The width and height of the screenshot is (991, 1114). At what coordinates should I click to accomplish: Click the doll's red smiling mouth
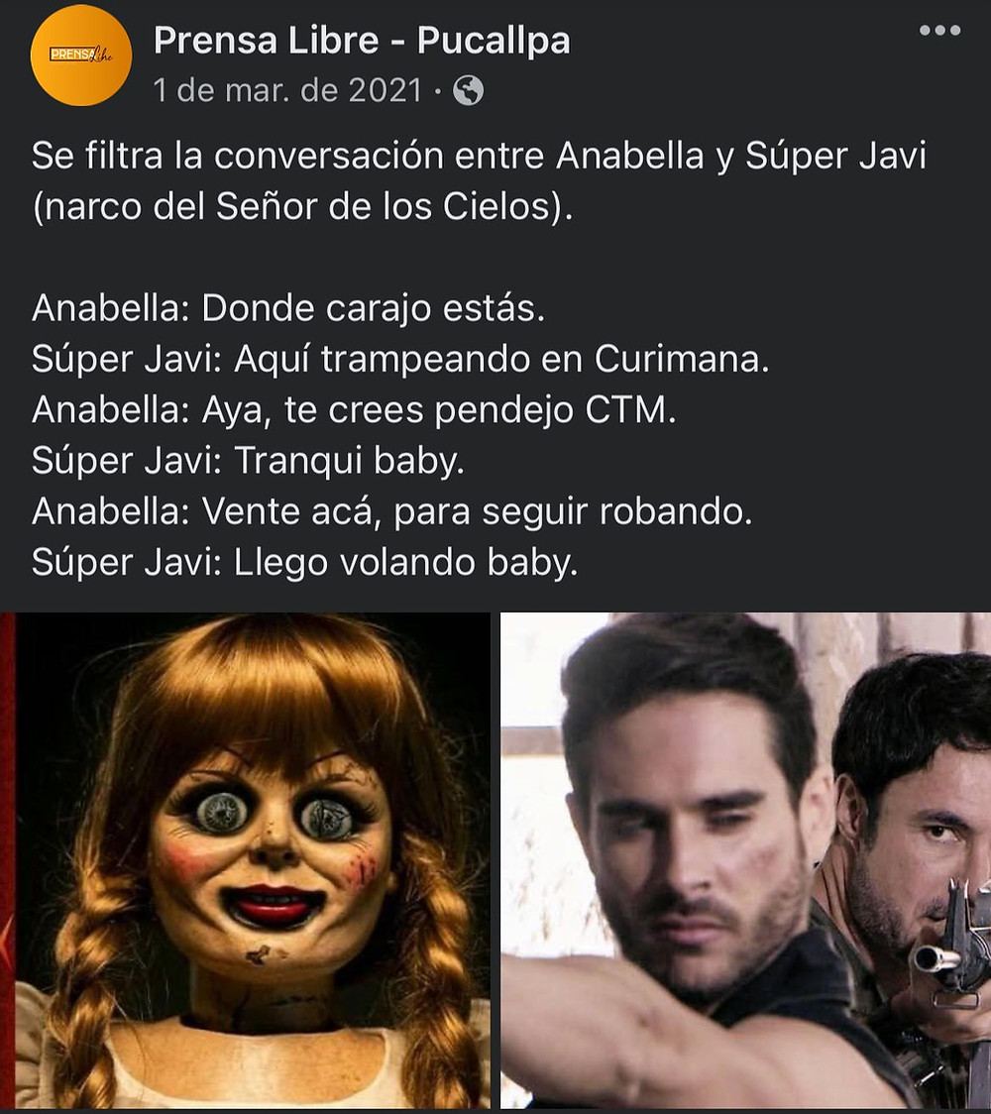273,905
